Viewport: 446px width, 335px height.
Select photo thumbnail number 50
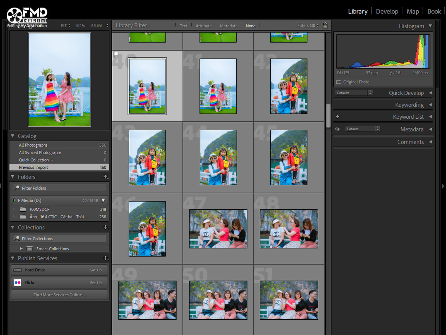click(x=218, y=300)
